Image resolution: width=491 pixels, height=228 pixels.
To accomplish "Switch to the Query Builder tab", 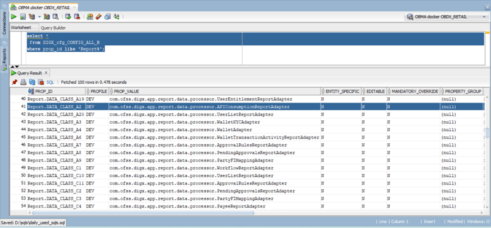I will point(53,28).
